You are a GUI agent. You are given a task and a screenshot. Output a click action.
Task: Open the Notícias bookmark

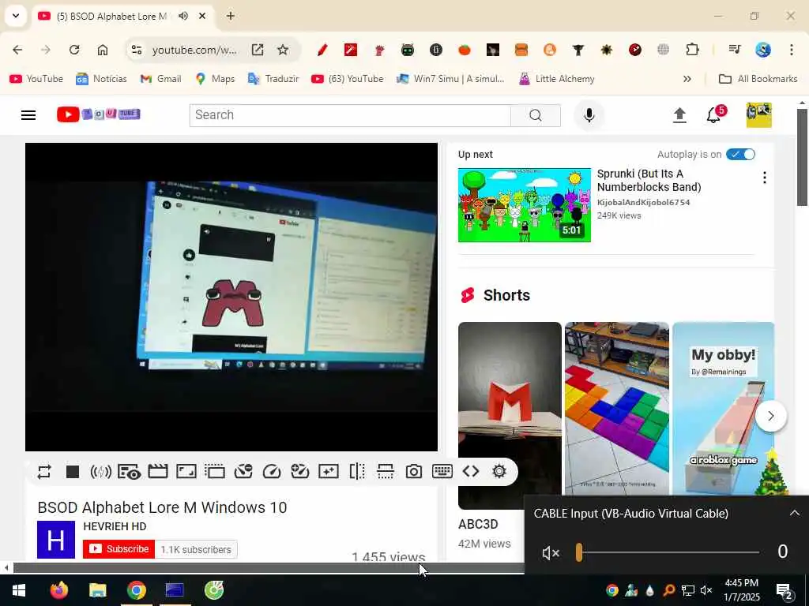click(101, 79)
